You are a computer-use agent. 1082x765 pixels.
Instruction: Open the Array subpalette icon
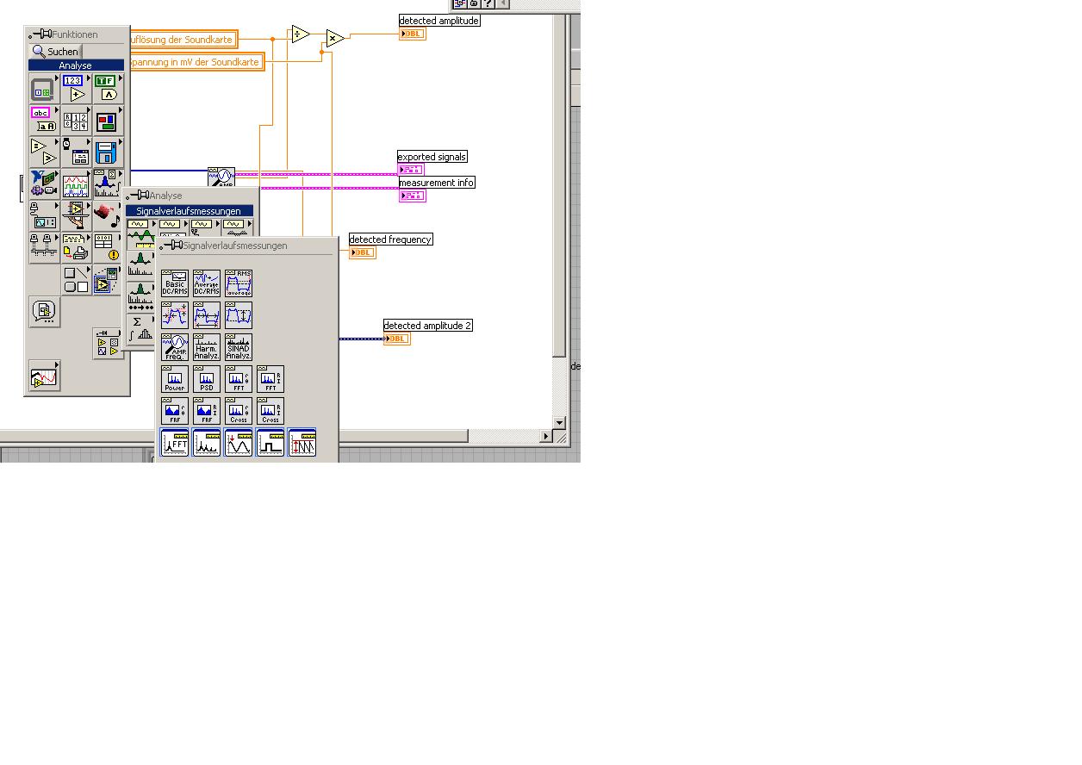[x=75, y=121]
